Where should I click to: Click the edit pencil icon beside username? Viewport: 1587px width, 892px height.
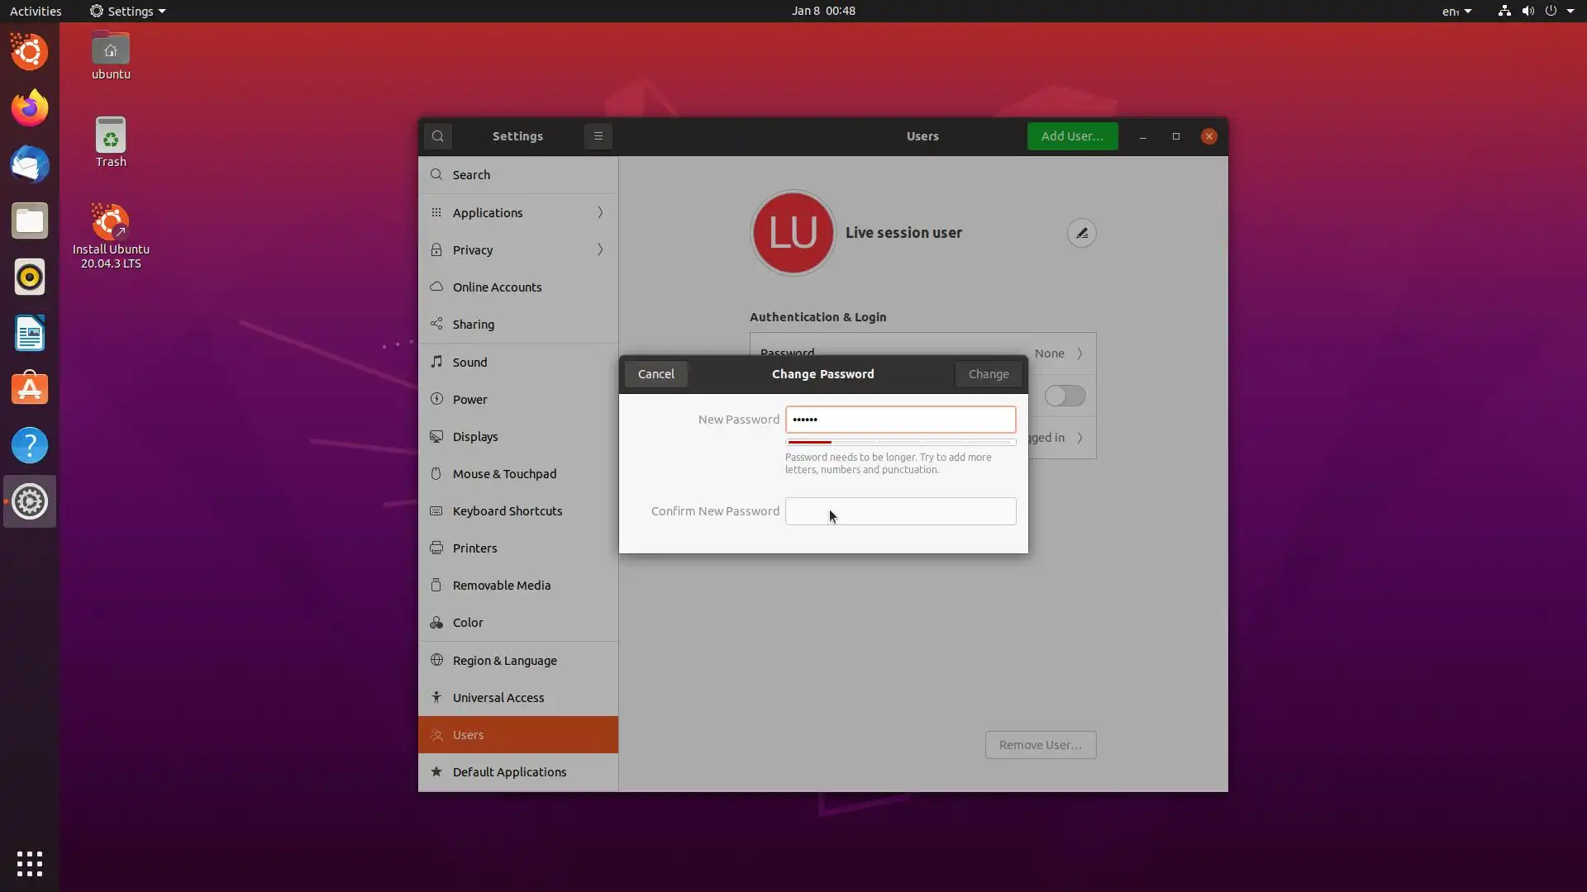click(x=1081, y=233)
